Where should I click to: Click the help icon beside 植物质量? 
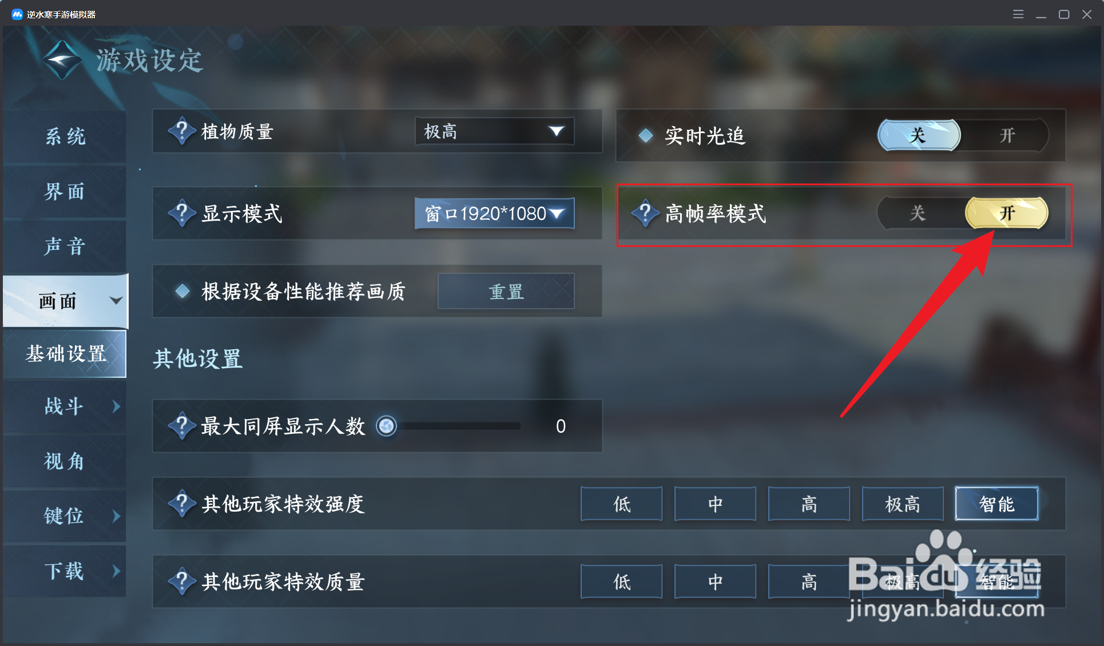[182, 131]
